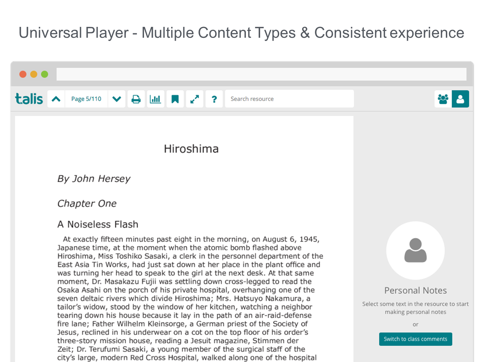Click the Hiroshima document title
This screenshot has width=483, height=362.
[x=191, y=149]
